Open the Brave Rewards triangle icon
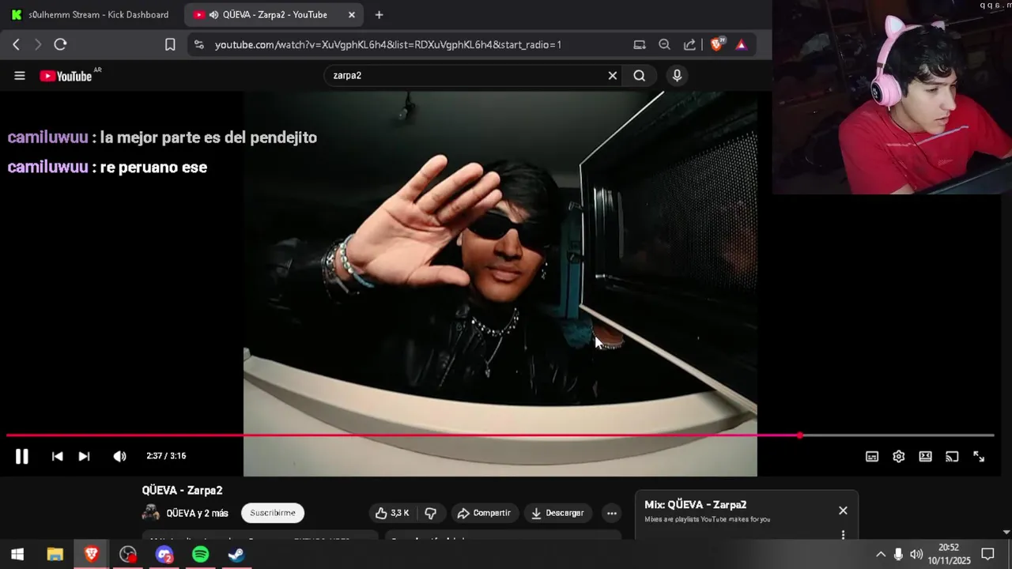 pyautogui.click(x=741, y=45)
